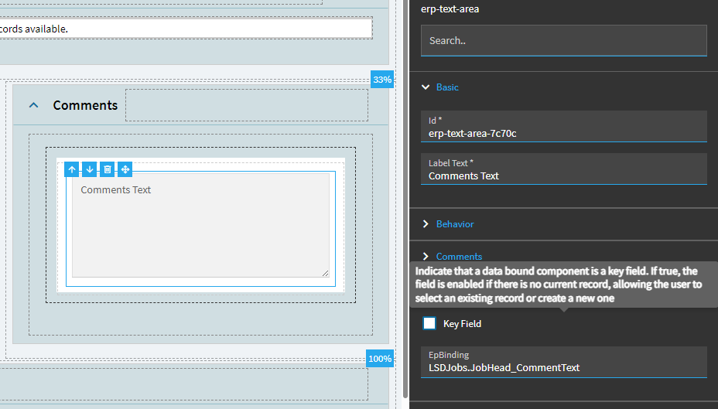Edit the EpBinding field value
This screenshot has height=409, width=718.
pos(564,362)
